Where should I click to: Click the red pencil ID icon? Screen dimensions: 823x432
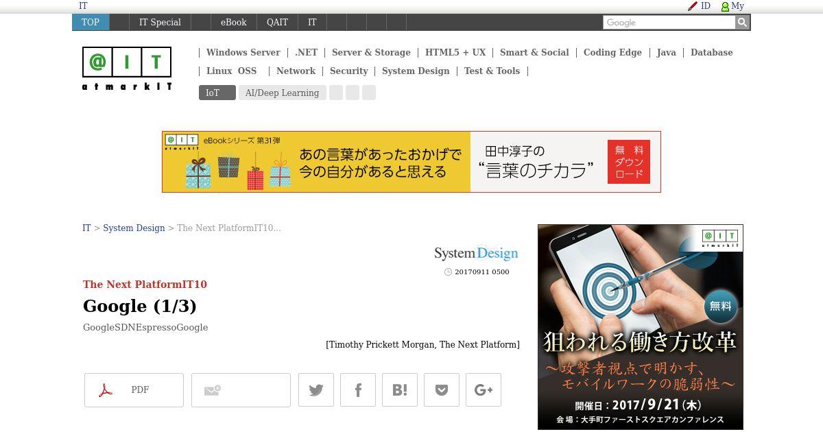tap(693, 6)
